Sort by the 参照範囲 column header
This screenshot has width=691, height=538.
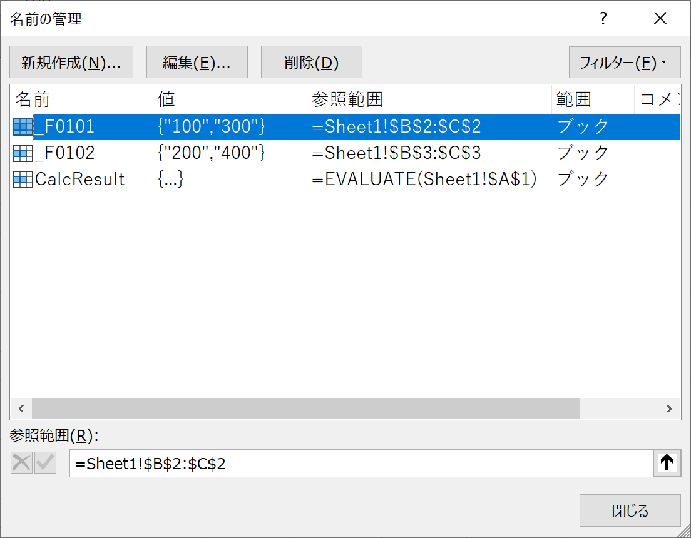429,99
